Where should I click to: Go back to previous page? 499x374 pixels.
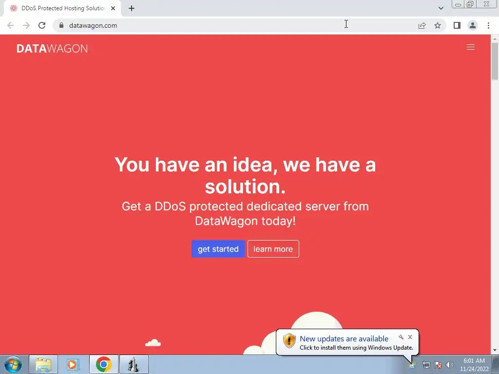point(11,25)
